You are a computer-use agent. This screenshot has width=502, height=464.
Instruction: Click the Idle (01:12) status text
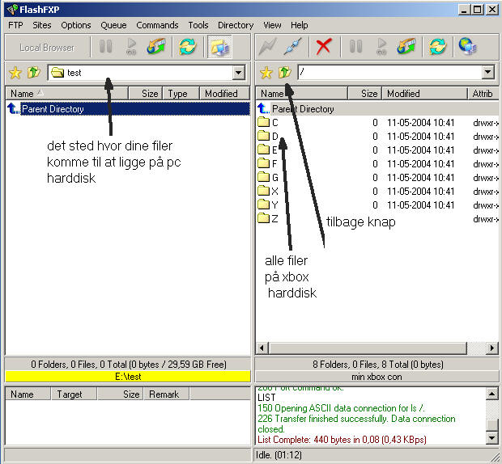(x=279, y=455)
